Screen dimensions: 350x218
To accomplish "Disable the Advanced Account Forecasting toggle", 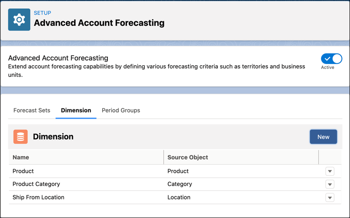I will [x=331, y=59].
